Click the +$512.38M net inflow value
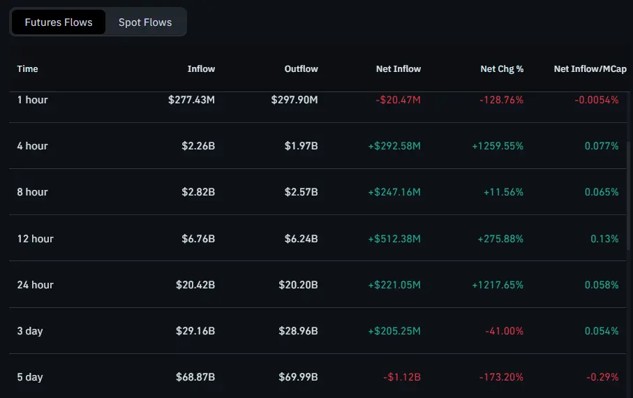This screenshot has width=633, height=398. pyautogui.click(x=394, y=239)
